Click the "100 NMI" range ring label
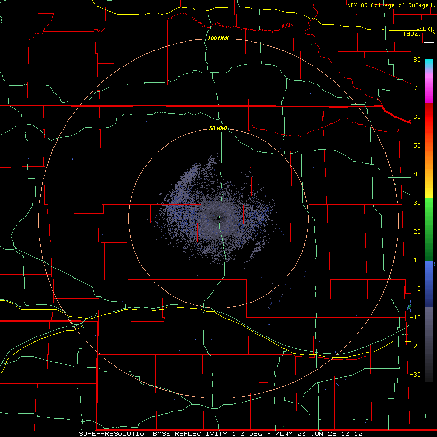 point(218,38)
